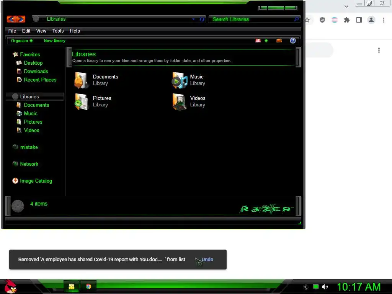Viewport: 392px width, 294px height.
Task: Click the orange Back arrow button
Action: (x=11, y=19)
